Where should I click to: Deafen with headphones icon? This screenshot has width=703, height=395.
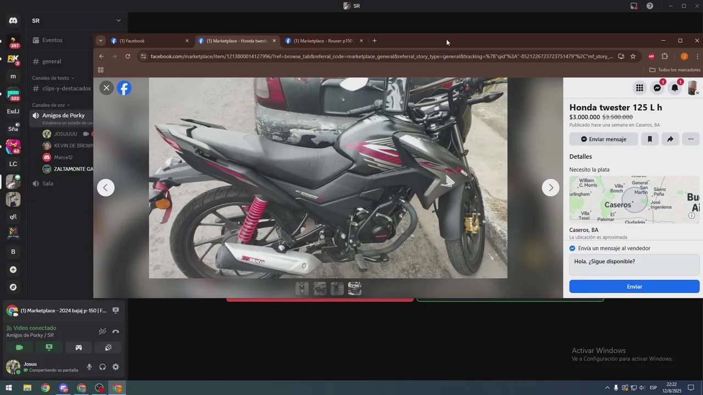(102, 367)
